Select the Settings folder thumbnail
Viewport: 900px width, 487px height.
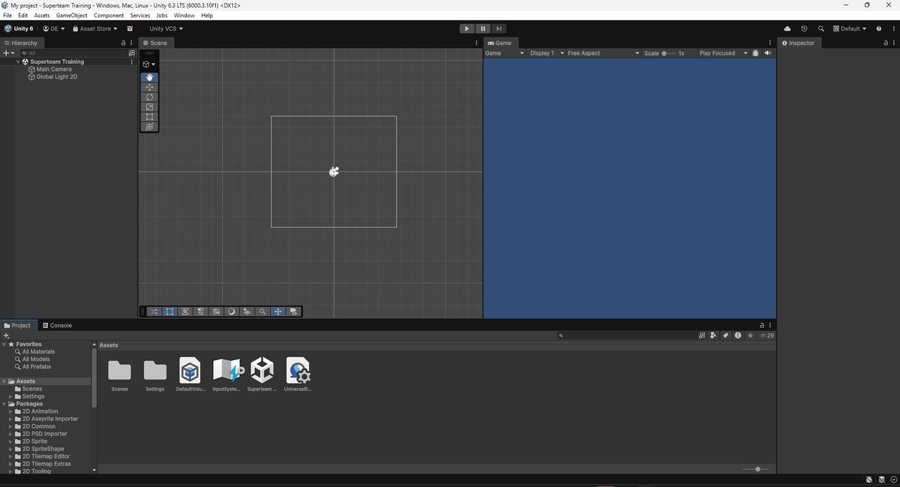point(154,375)
